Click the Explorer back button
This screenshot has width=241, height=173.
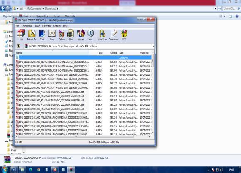click(2, 8)
